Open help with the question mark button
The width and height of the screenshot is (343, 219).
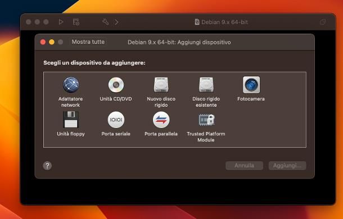pos(47,166)
